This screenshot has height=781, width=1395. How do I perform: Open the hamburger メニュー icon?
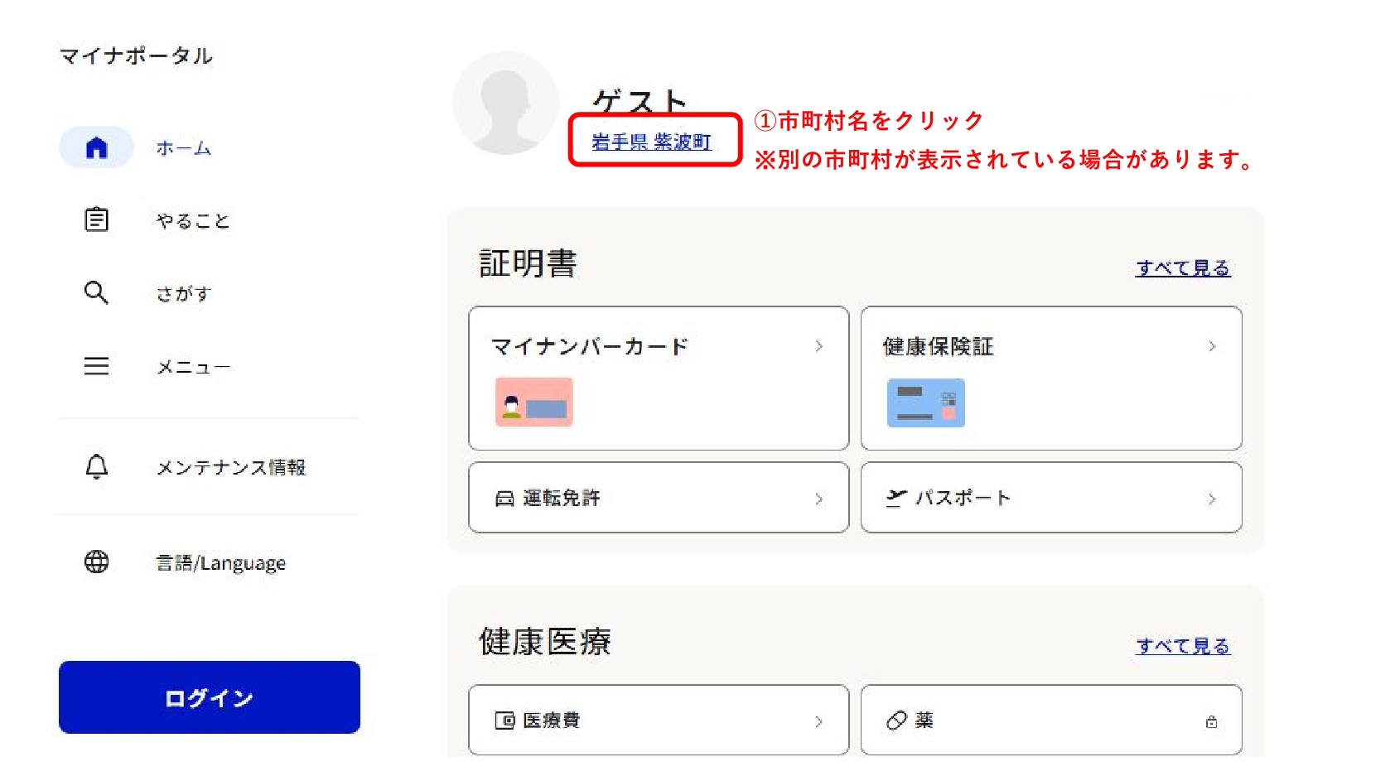click(96, 366)
